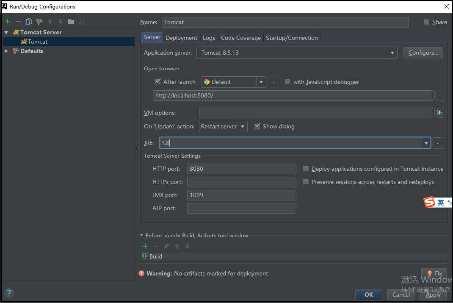
Task: Sort configurations icon in left toolbar
Action: click(x=82, y=22)
